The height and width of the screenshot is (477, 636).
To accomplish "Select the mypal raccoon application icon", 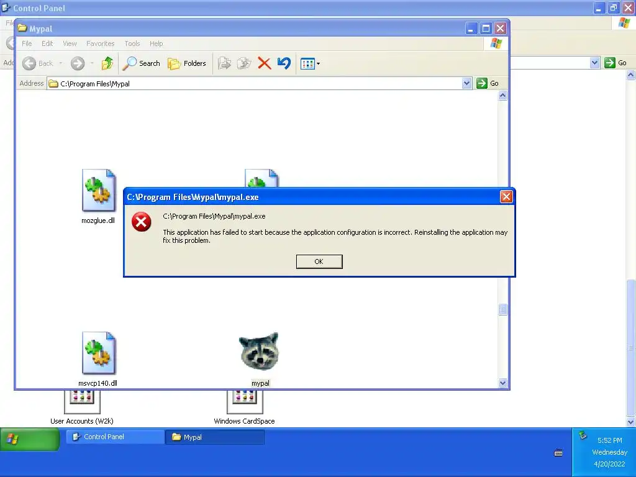I will [259, 352].
